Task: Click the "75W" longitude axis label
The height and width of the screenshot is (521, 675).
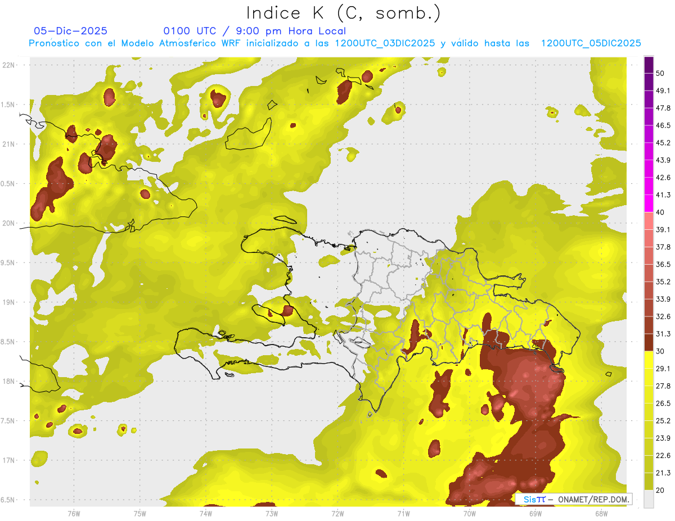Action: [139, 513]
